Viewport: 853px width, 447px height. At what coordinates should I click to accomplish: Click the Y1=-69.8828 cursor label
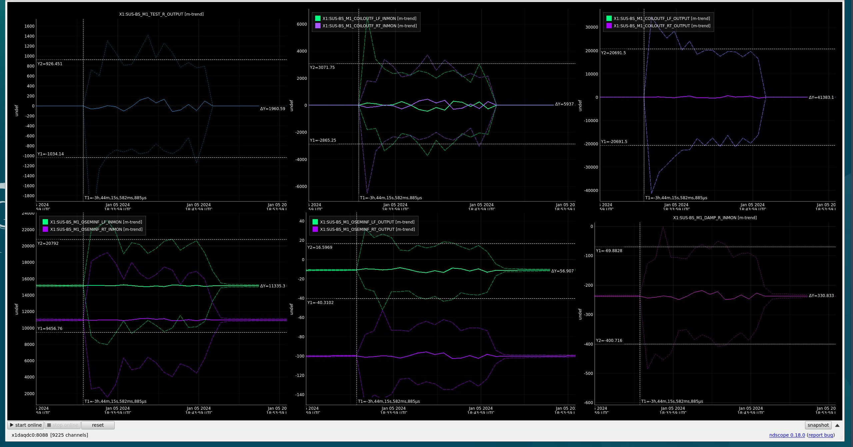pos(609,251)
